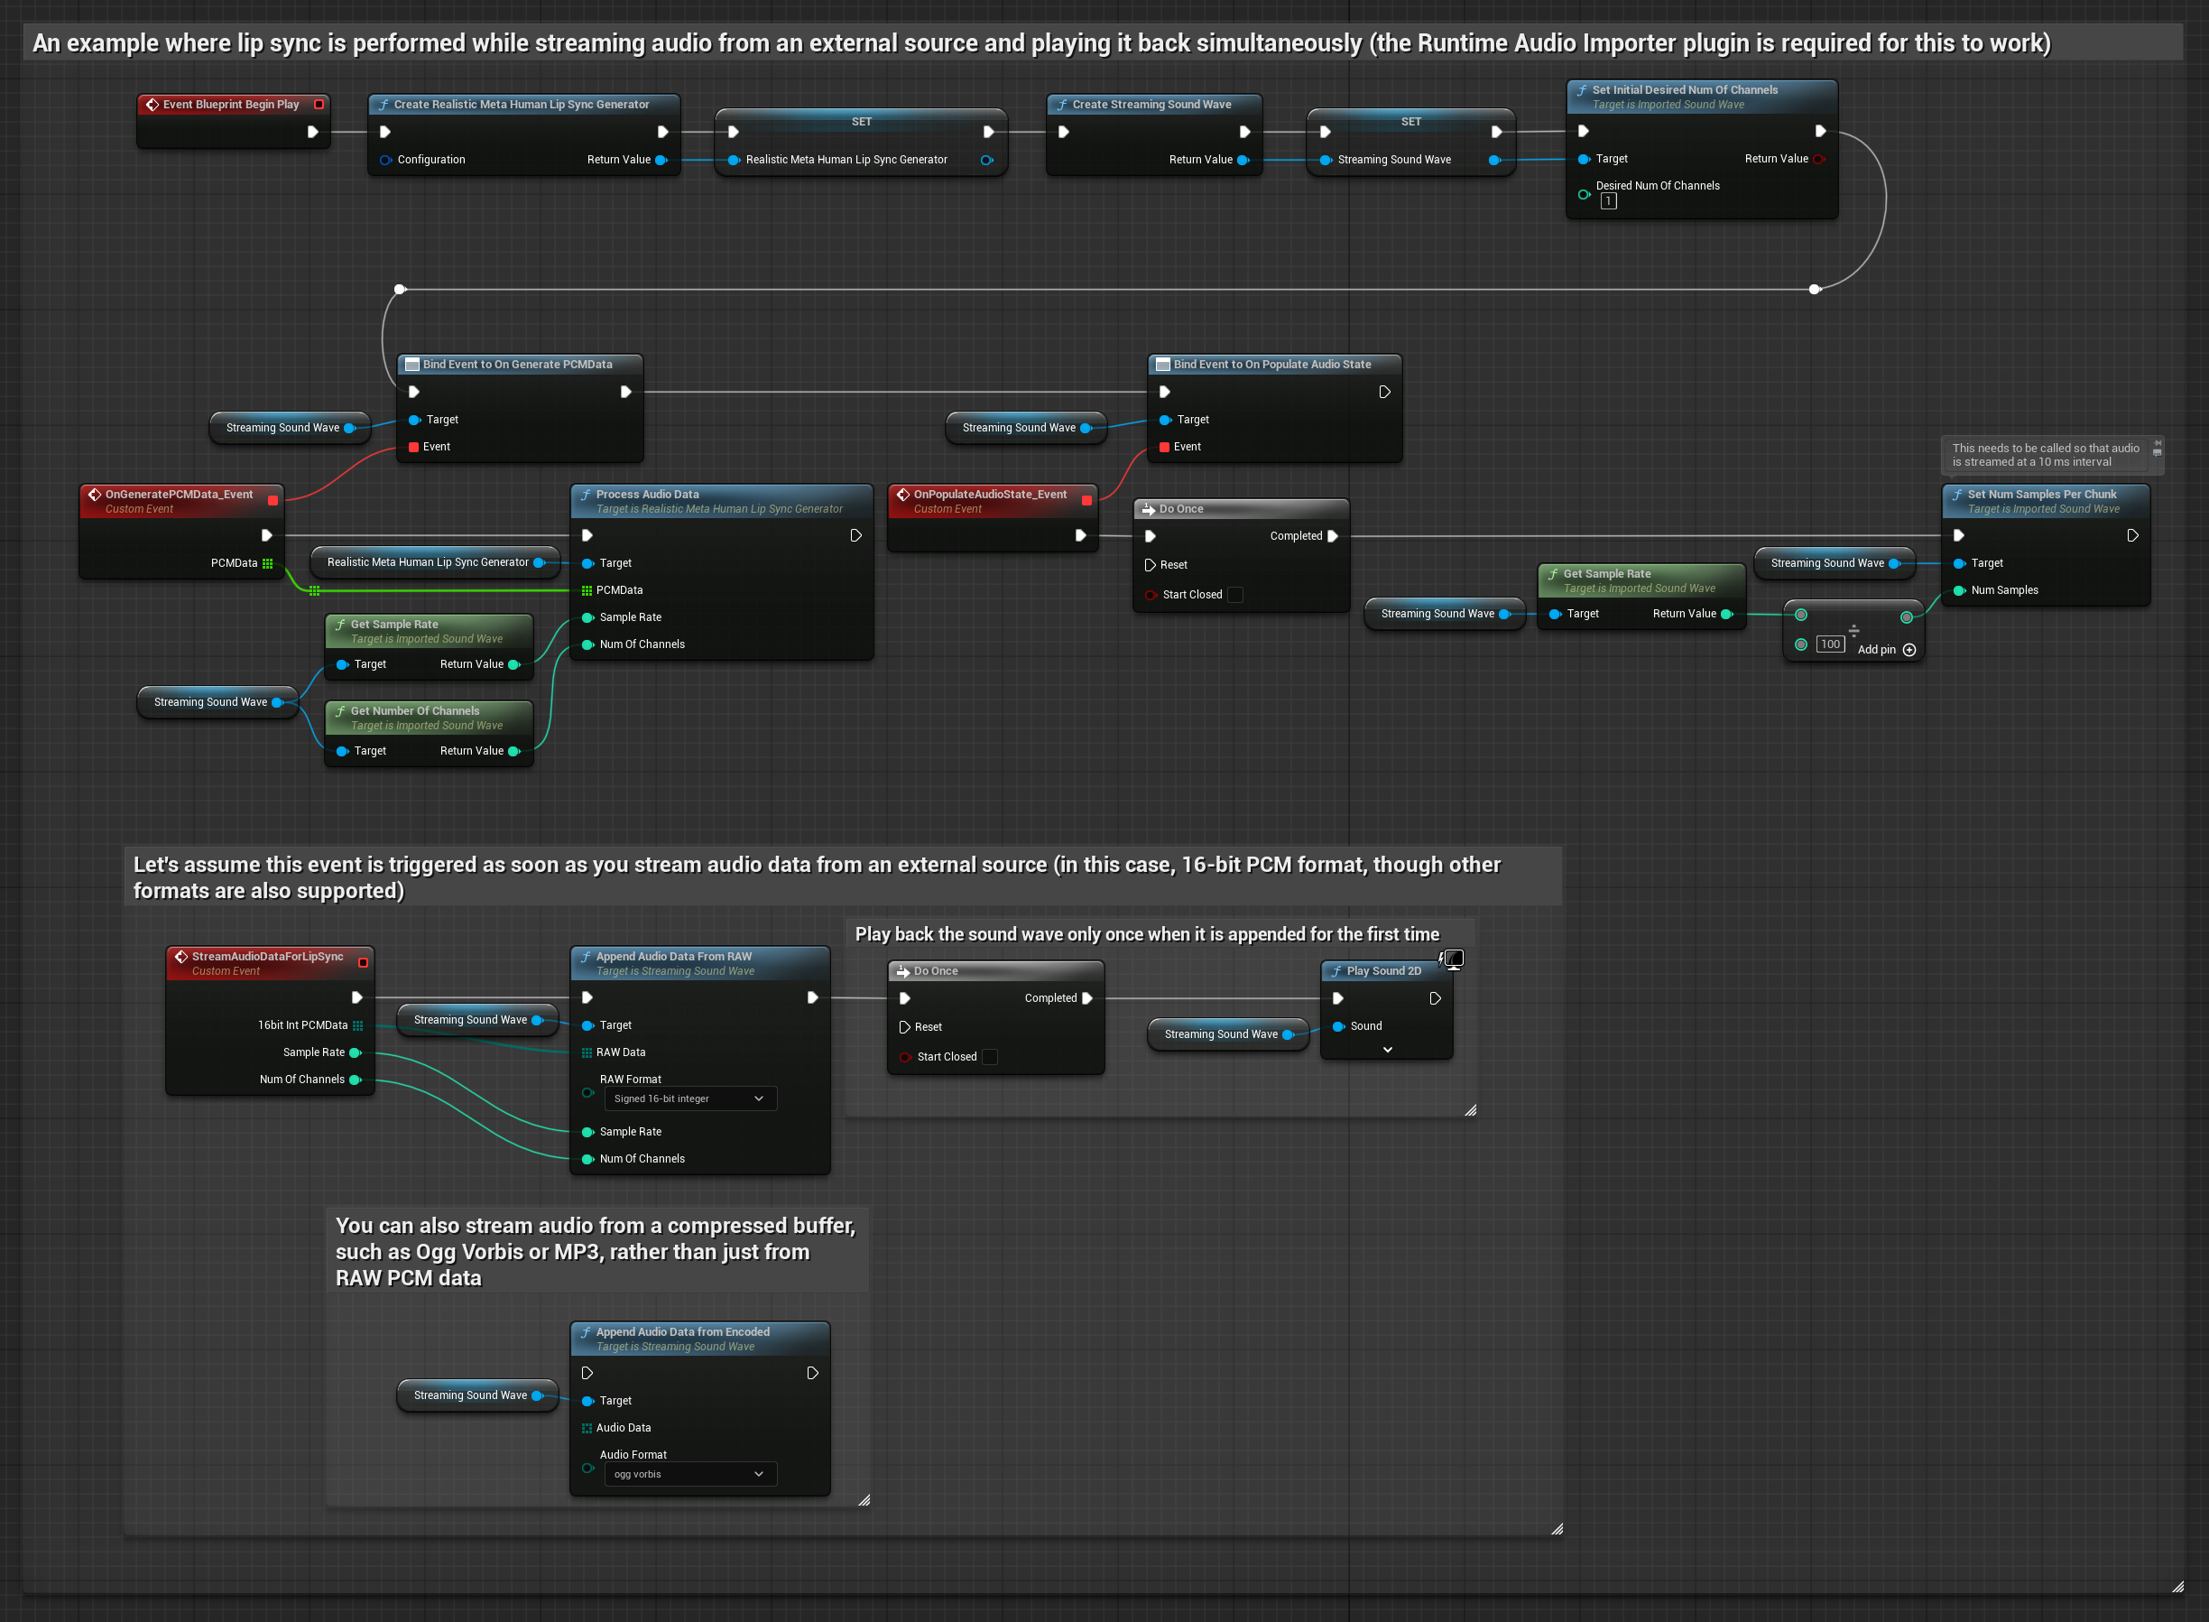2209x1622 pixels.
Task: Open the Signed 16-bit integer RAW Format dropdown
Action: pyautogui.click(x=690, y=1098)
